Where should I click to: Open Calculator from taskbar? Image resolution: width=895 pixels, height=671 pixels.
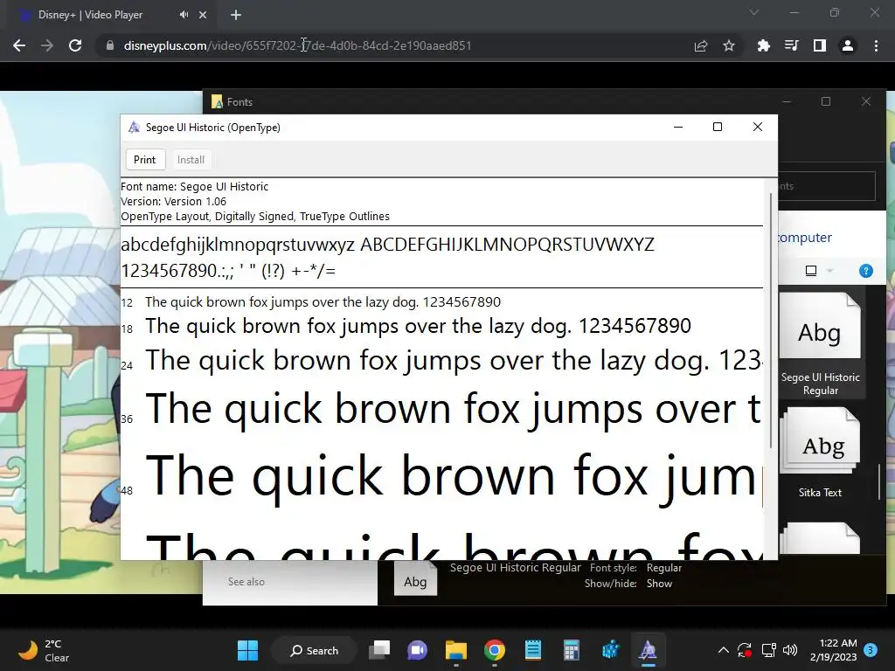click(572, 650)
